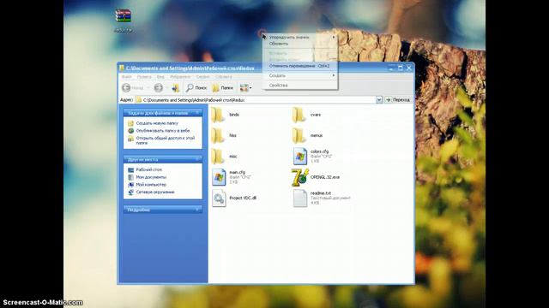This screenshot has height=308, width=549.
Task: Open the hlss folder icon
Action: tap(218, 135)
